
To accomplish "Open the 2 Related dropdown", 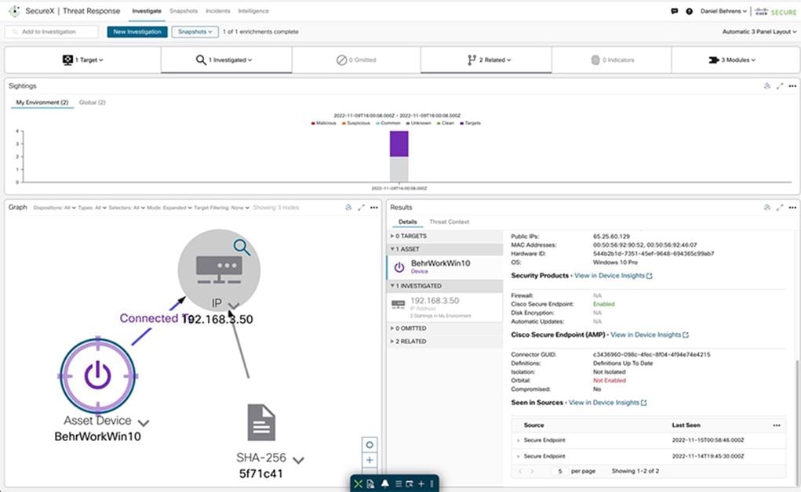I will click(489, 60).
